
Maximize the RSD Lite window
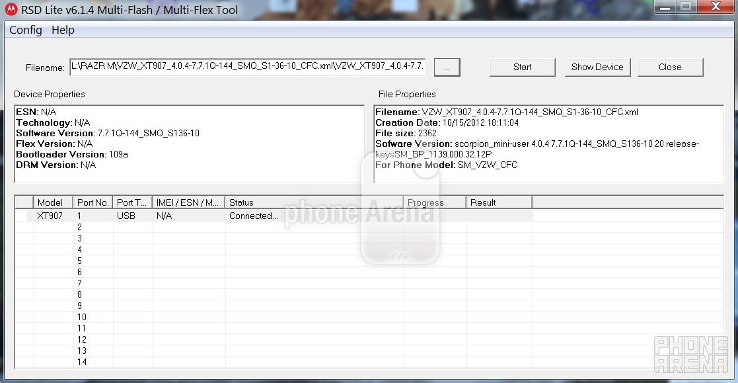686,7
